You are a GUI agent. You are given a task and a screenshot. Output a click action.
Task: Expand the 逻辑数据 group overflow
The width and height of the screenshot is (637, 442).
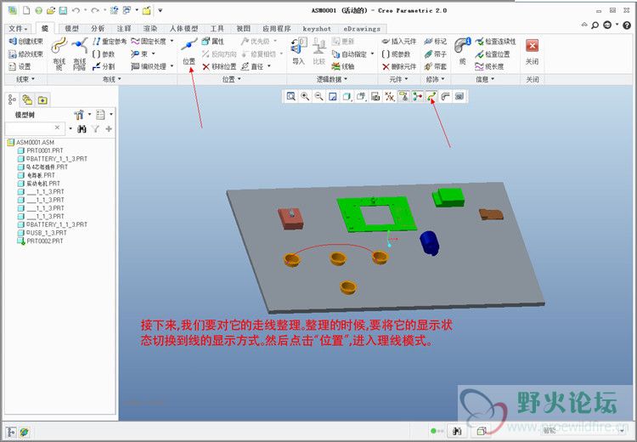click(346, 79)
